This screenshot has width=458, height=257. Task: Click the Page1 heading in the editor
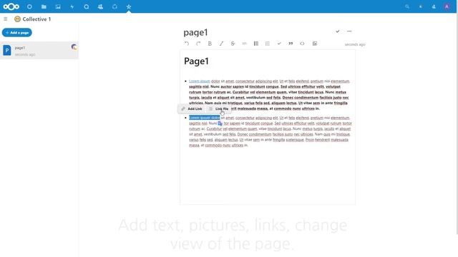[196, 61]
